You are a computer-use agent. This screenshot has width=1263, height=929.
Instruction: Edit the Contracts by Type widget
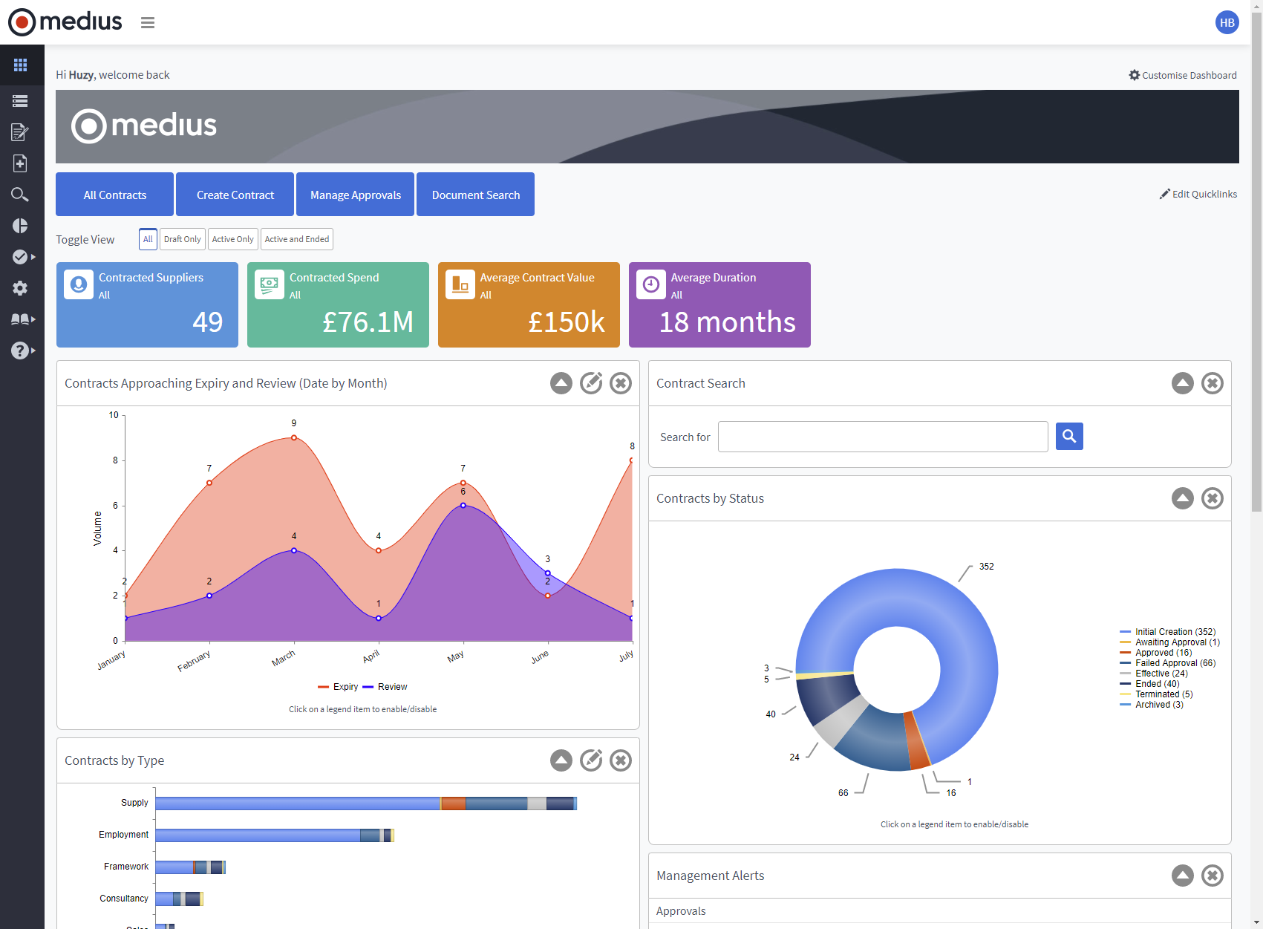tap(591, 760)
